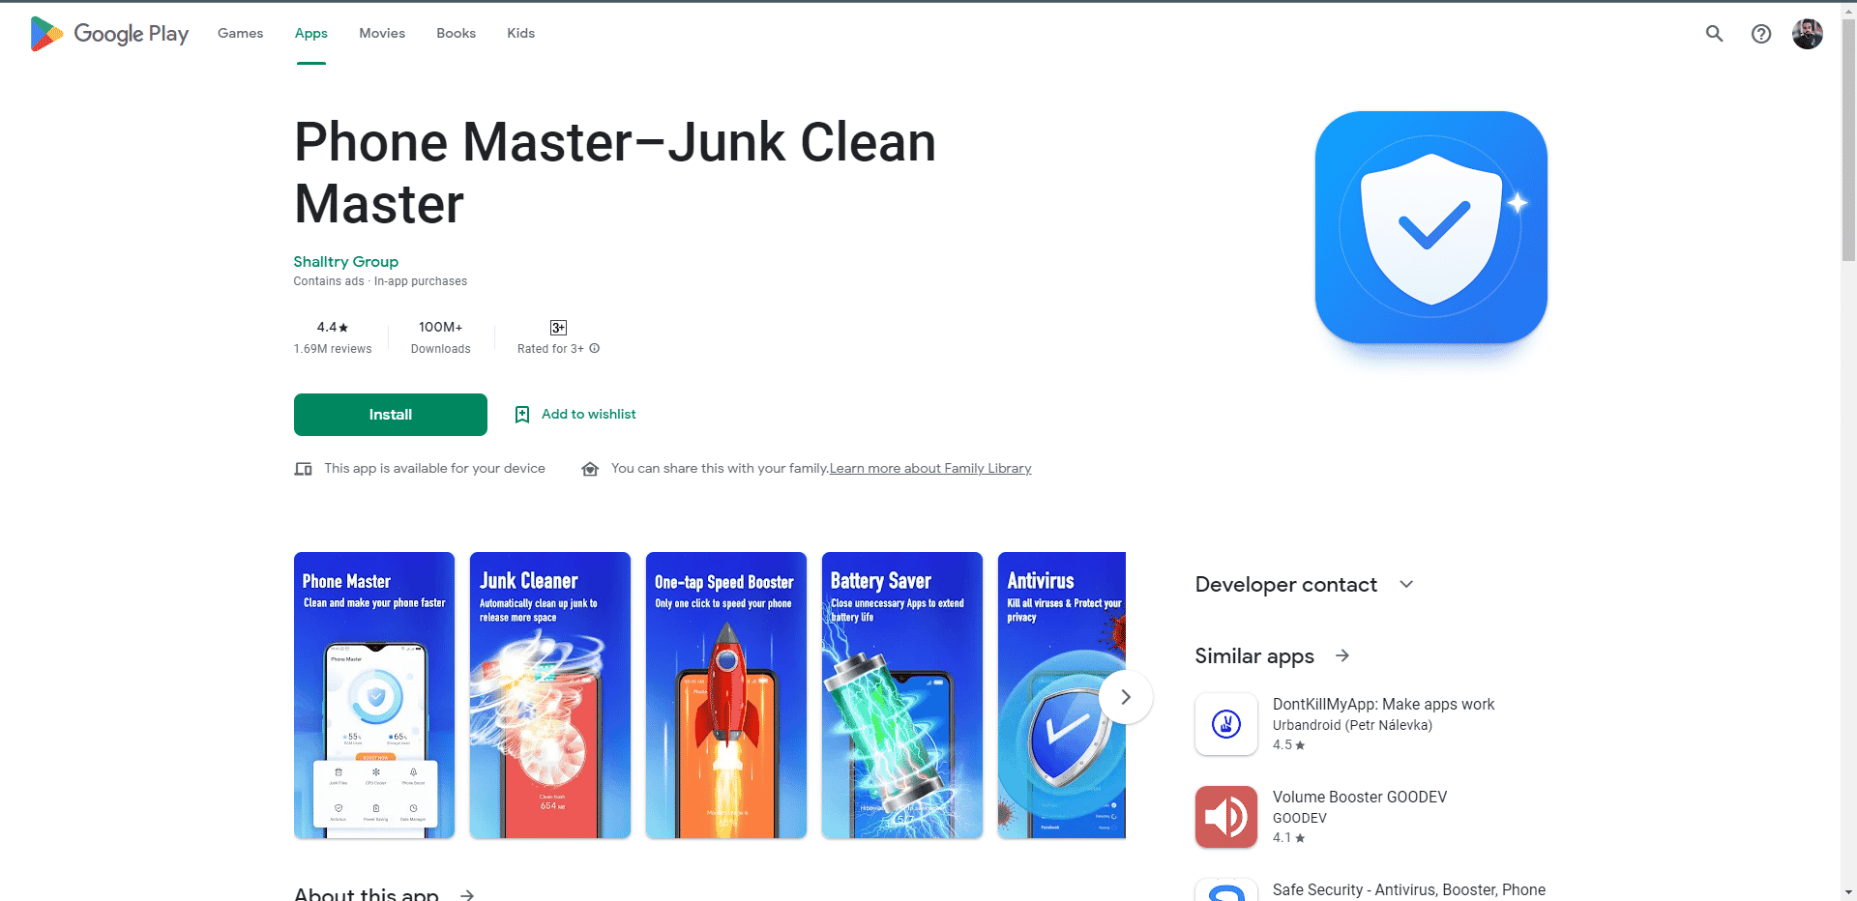Expand the Developer contact section

coord(1406,584)
